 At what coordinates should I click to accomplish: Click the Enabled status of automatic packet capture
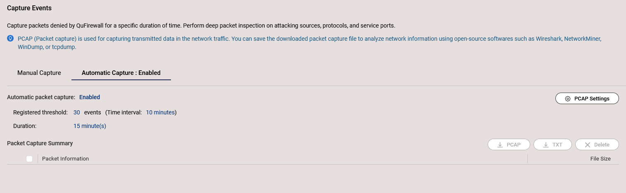click(90, 98)
